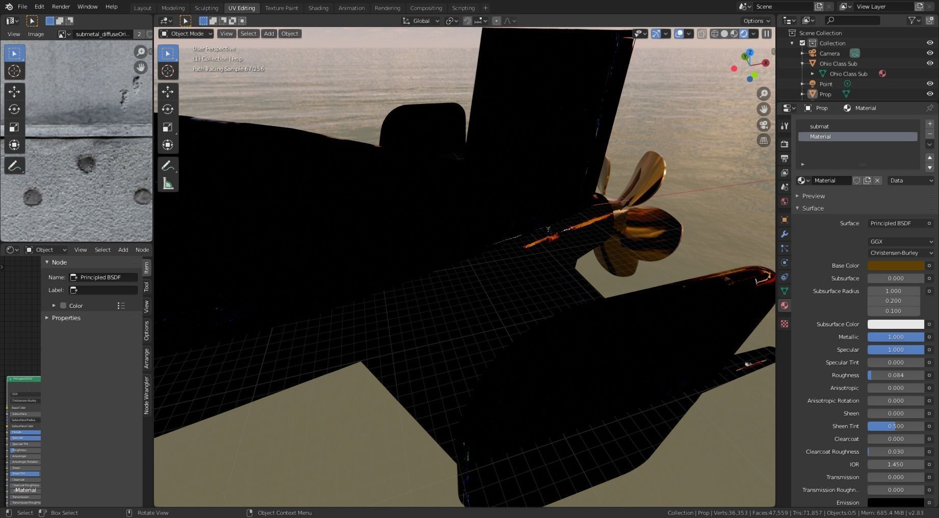The image size is (939, 518).
Task: Select the Rotate tool in the 3D viewport toolbar
Action: click(168, 109)
